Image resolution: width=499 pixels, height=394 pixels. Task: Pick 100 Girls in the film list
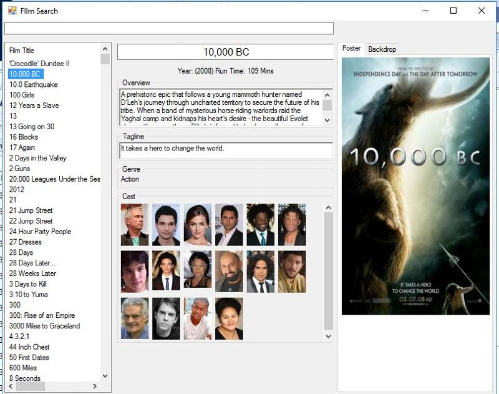(22, 95)
